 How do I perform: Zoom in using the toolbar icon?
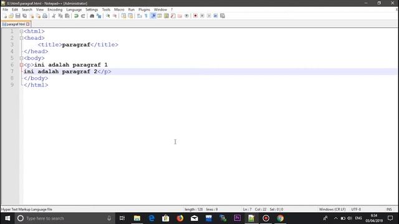108,16
